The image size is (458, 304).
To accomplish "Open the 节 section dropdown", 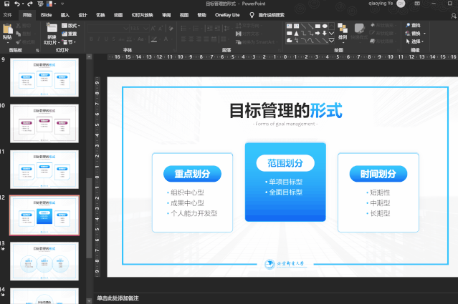I will [x=69, y=42].
